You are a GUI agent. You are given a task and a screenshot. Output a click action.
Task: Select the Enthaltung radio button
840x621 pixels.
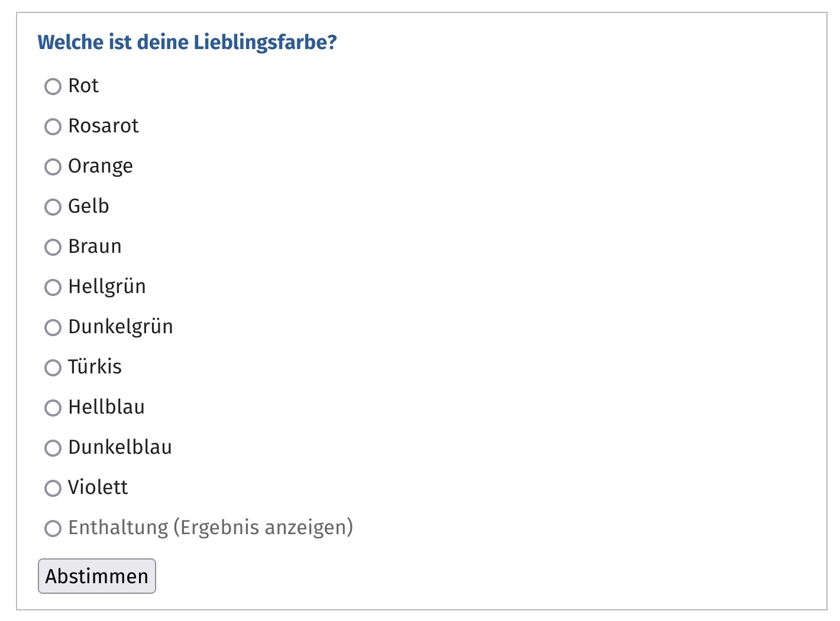[53, 528]
